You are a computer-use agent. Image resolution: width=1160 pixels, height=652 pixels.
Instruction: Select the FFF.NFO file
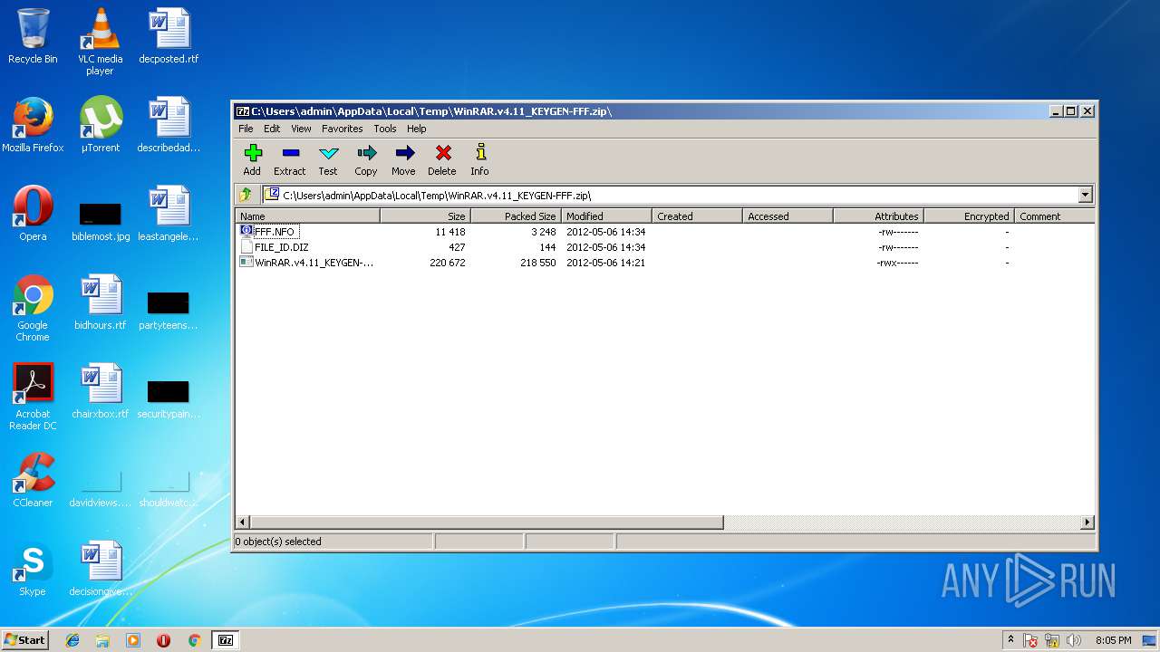(x=268, y=232)
